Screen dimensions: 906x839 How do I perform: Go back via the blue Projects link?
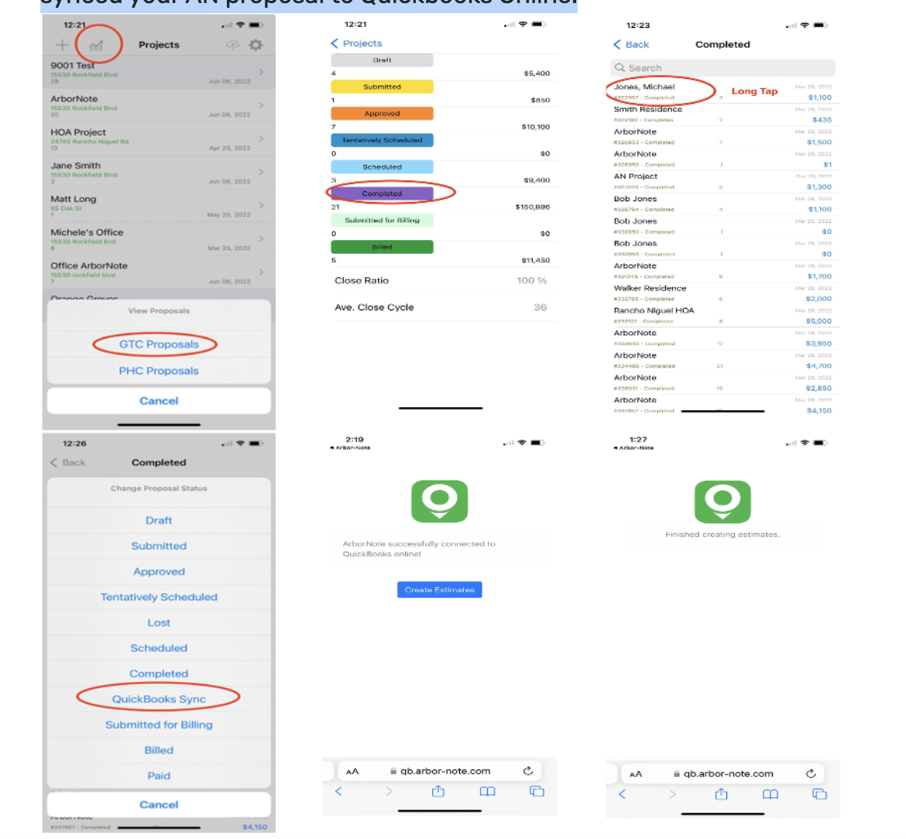pyautogui.click(x=356, y=43)
